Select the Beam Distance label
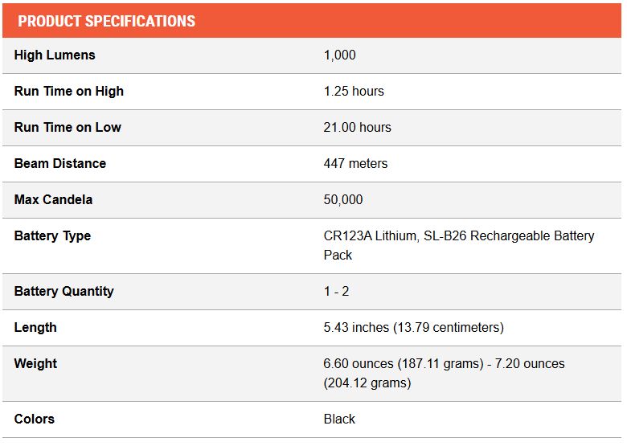 (x=60, y=163)
